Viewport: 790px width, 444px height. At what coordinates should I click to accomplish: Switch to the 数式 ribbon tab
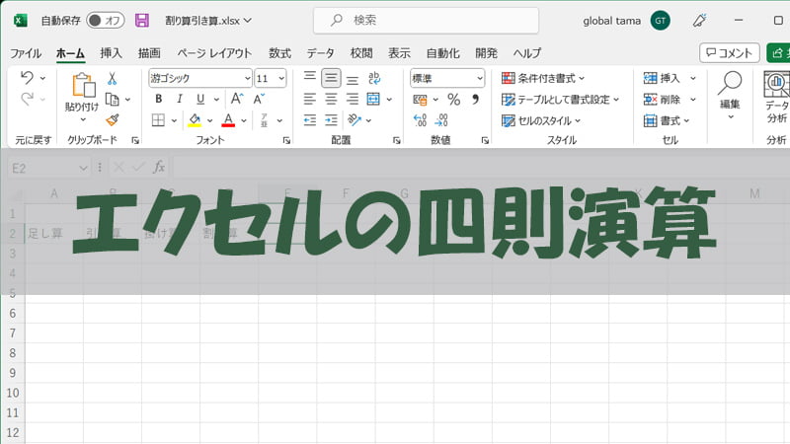(279, 53)
